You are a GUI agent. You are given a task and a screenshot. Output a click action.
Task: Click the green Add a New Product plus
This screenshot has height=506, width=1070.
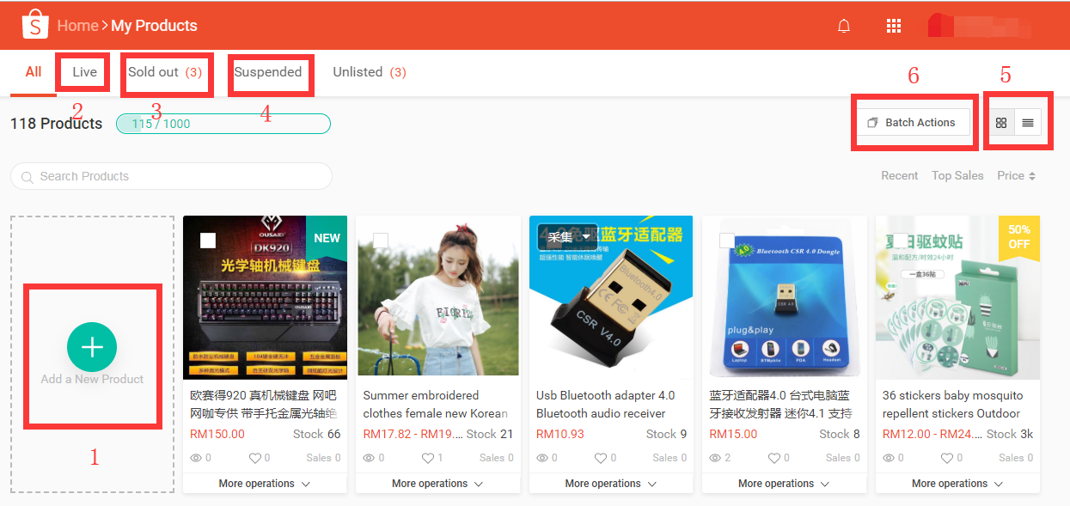pos(92,346)
